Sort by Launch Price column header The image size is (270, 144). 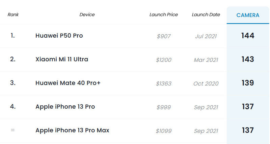[x=164, y=15]
